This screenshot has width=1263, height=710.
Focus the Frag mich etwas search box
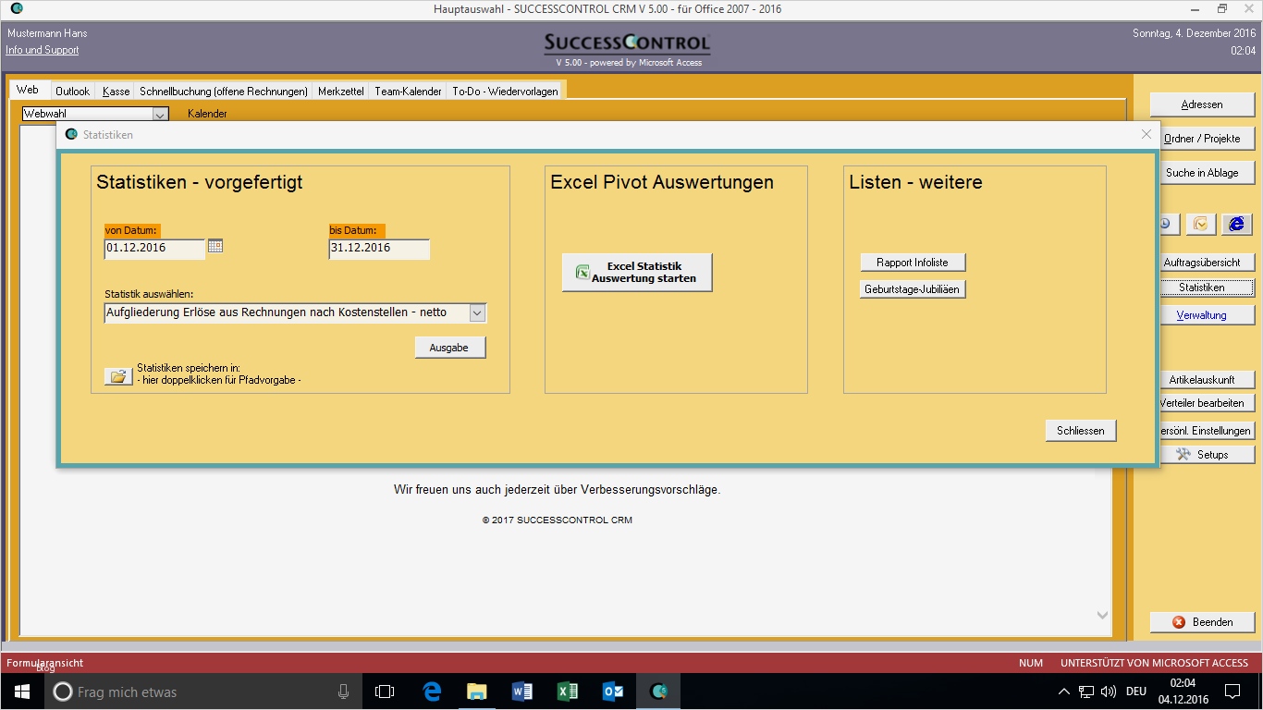point(203,692)
